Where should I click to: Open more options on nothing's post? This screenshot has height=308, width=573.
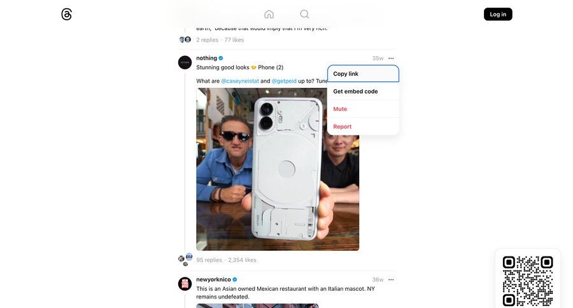[391, 58]
